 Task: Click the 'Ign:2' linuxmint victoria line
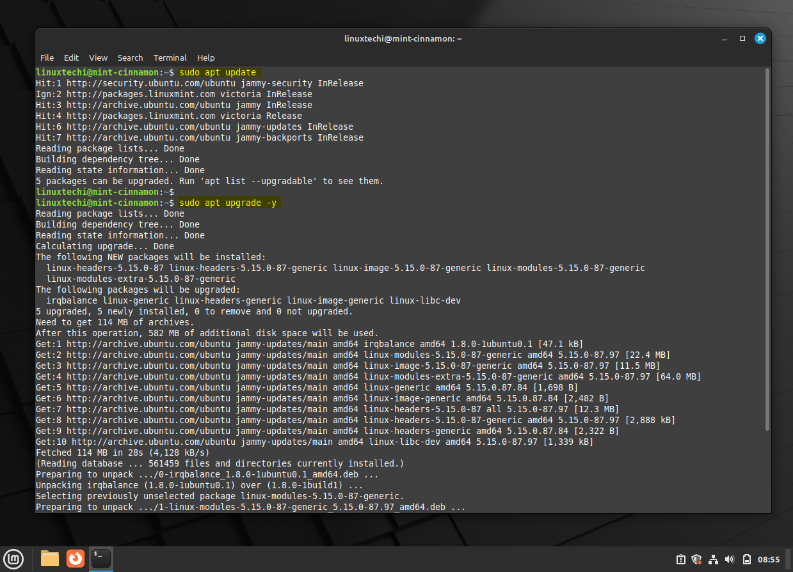click(173, 94)
